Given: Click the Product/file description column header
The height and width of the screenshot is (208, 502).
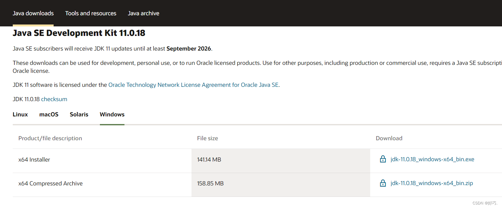Looking at the screenshot, I should click(50, 138).
